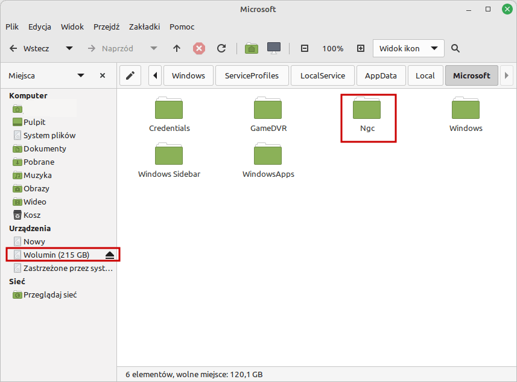Zoom out with the minus icon
This screenshot has width=517, height=382.
click(305, 48)
